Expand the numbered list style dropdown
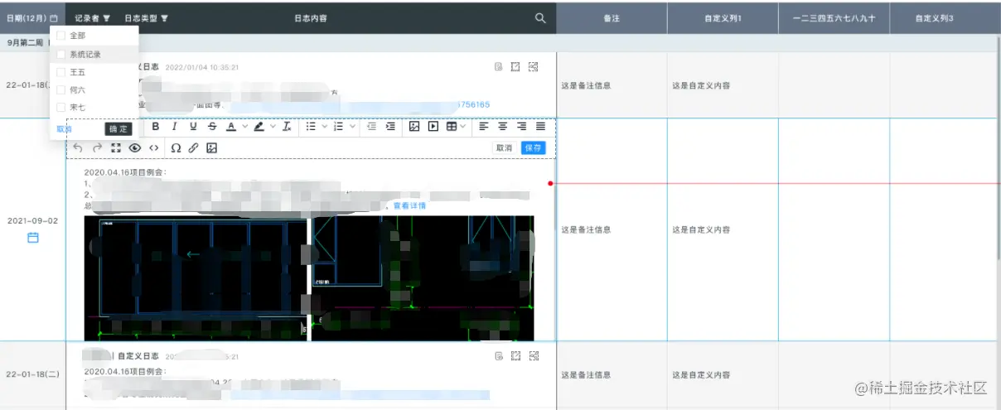 click(352, 127)
